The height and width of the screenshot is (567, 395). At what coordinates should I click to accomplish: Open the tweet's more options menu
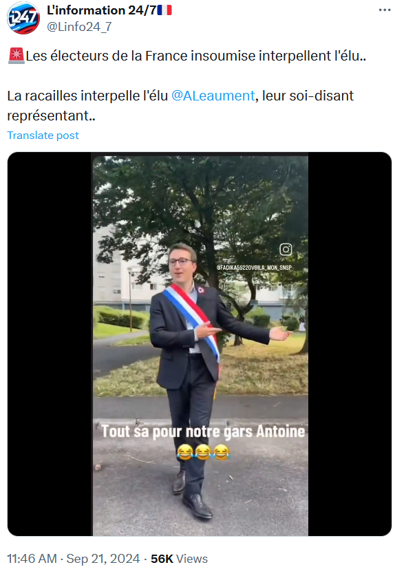385,10
